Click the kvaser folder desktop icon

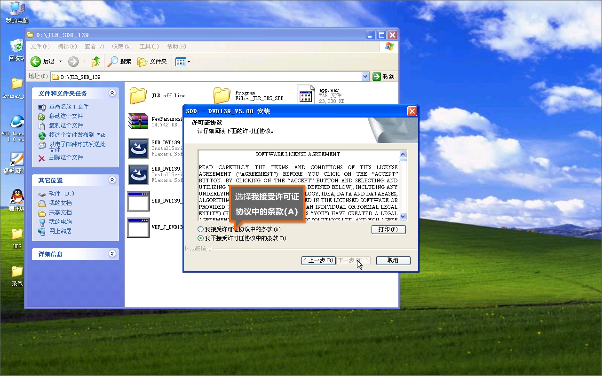tap(17, 84)
